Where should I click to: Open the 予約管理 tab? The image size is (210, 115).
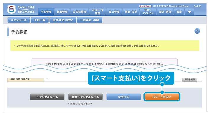coord(46,12)
